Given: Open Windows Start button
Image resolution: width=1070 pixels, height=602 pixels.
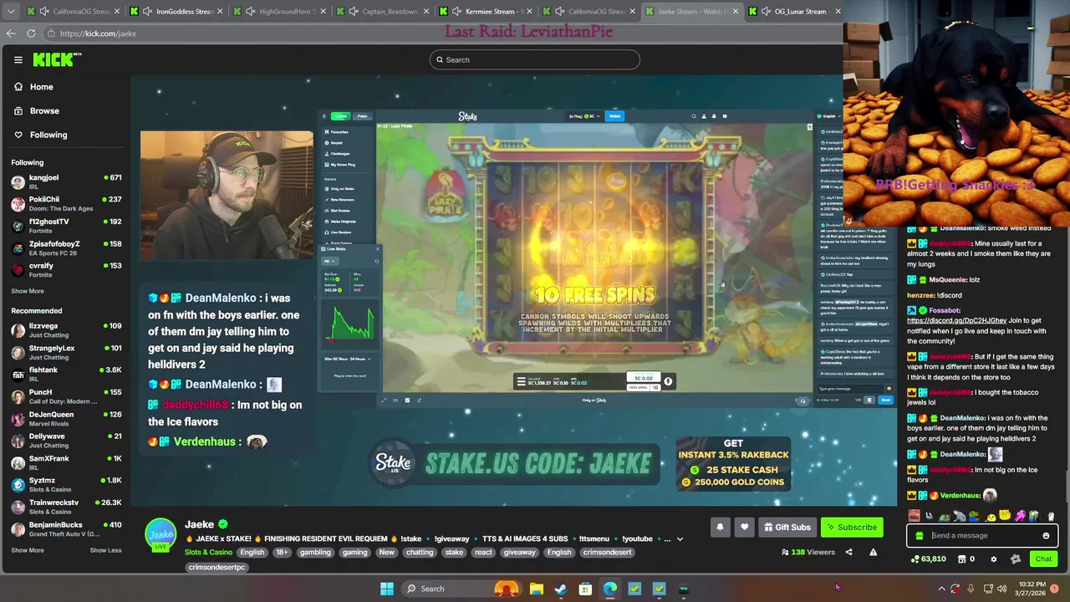Looking at the screenshot, I should [386, 589].
